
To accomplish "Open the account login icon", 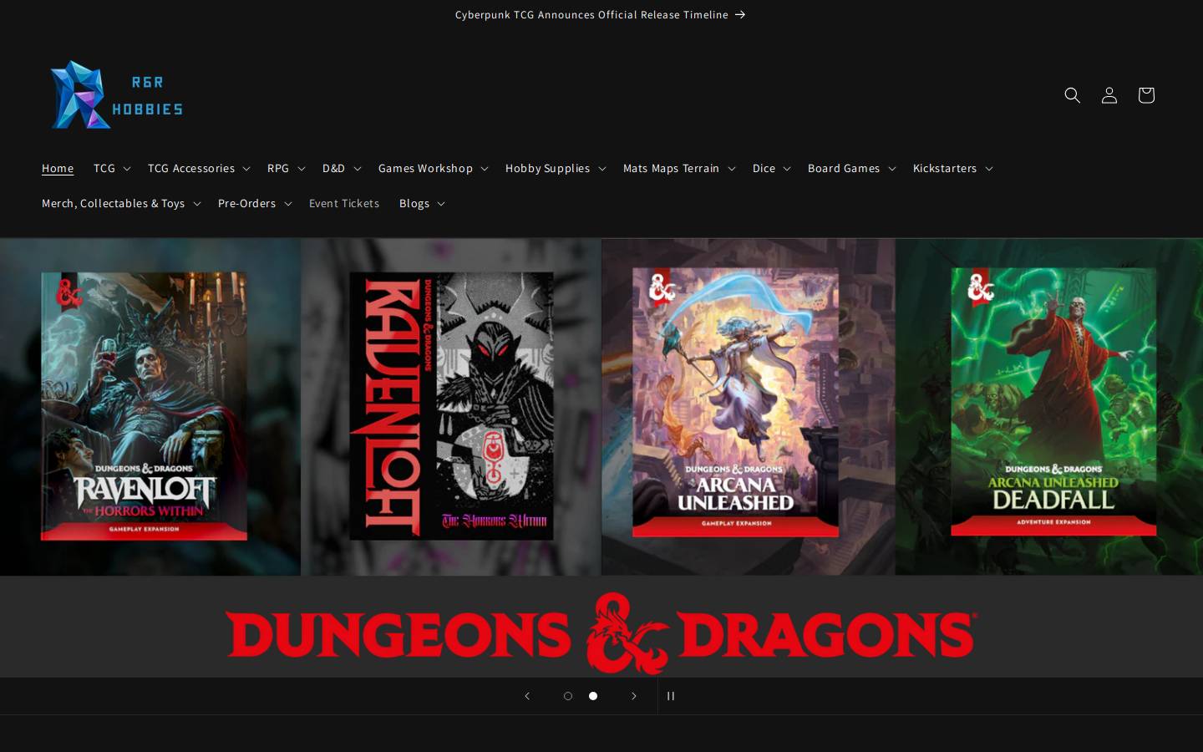I will 1109,95.
